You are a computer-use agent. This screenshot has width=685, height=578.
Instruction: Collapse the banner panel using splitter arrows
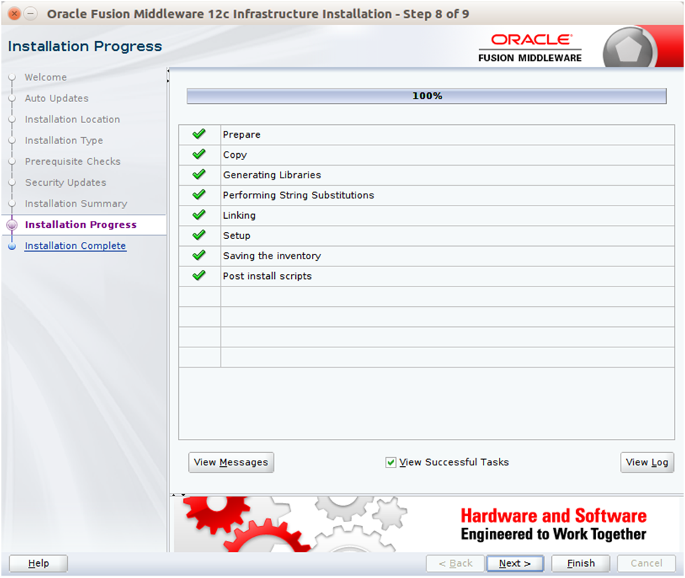pos(183,495)
